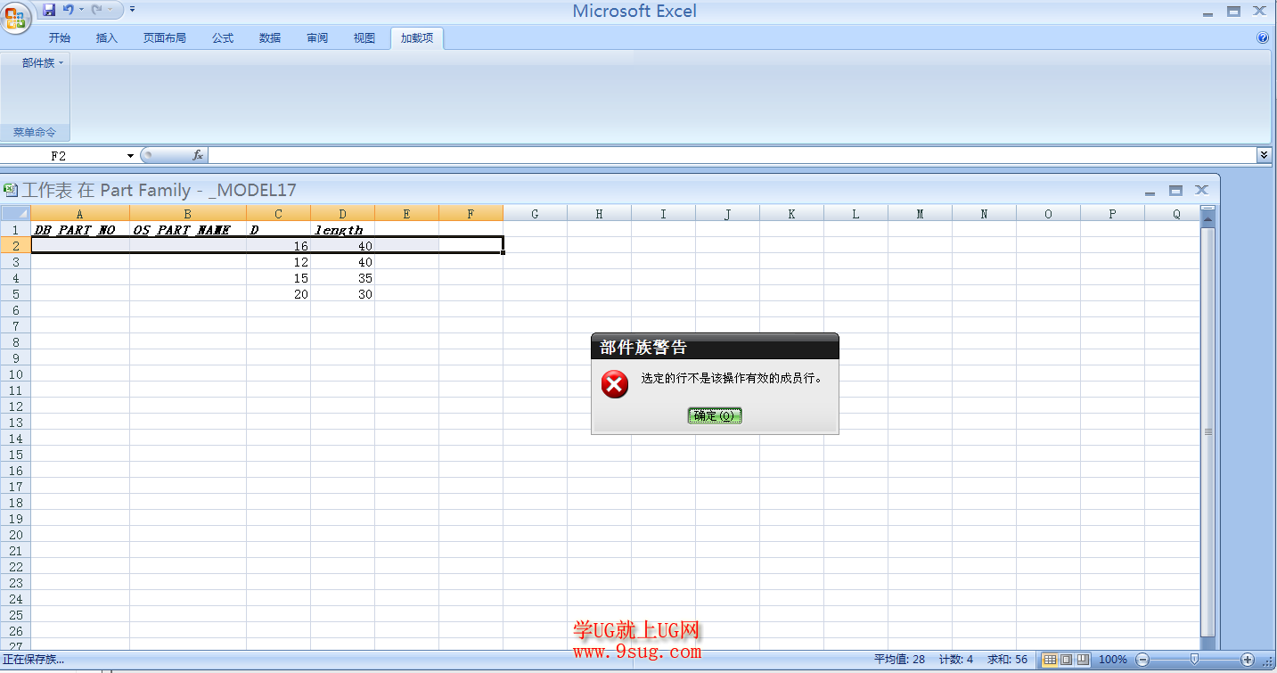Click the 部件族警告 dialog title bar
Image resolution: width=1277 pixels, height=673 pixels.
click(x=715, y=347)
